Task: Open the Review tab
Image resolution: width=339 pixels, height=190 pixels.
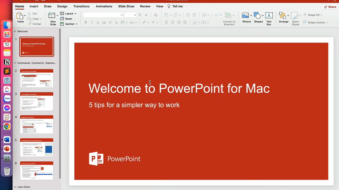Action: [x=145, y=6]
